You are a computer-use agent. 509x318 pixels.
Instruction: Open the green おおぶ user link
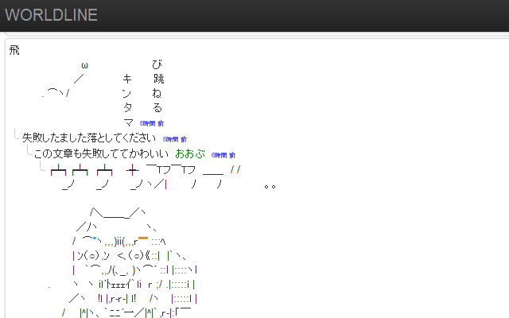pyautogui.click(x=190, y=153)
